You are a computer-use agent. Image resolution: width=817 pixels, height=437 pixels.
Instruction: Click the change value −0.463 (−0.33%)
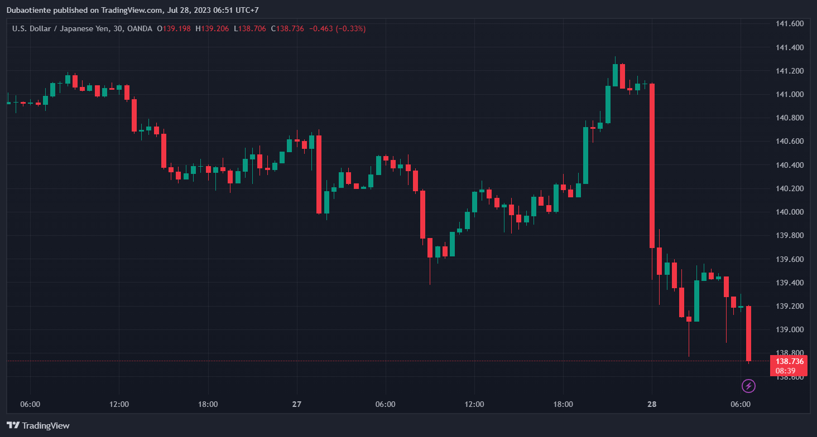point(338,28)
